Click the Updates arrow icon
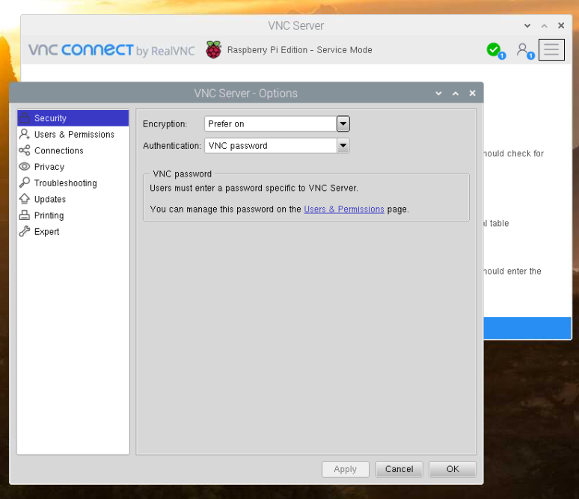Image resolution: width=579 pixels, height=499 pixels. 25,199
